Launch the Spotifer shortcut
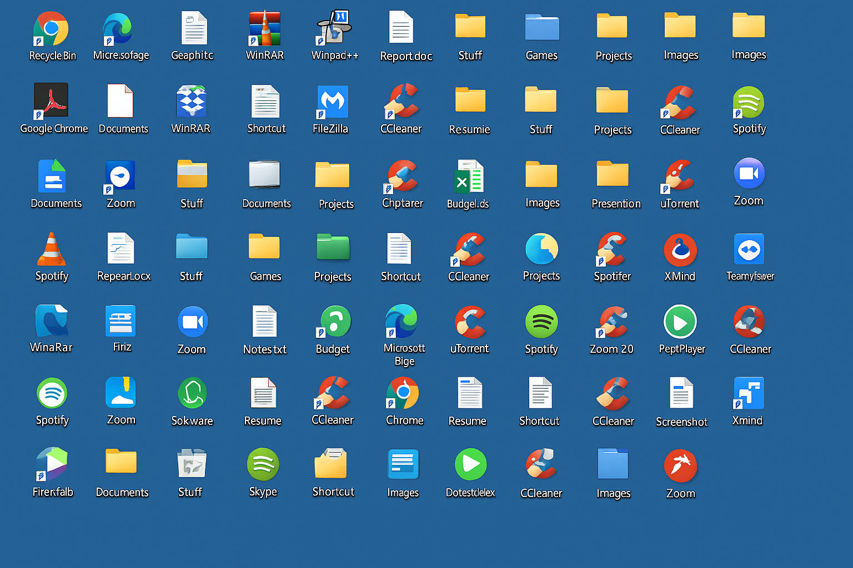 pyautogui.click(x=611, y=249)
